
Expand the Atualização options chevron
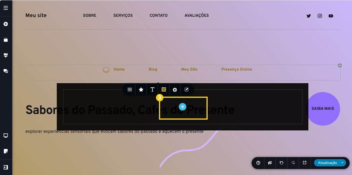click(342, 163)
